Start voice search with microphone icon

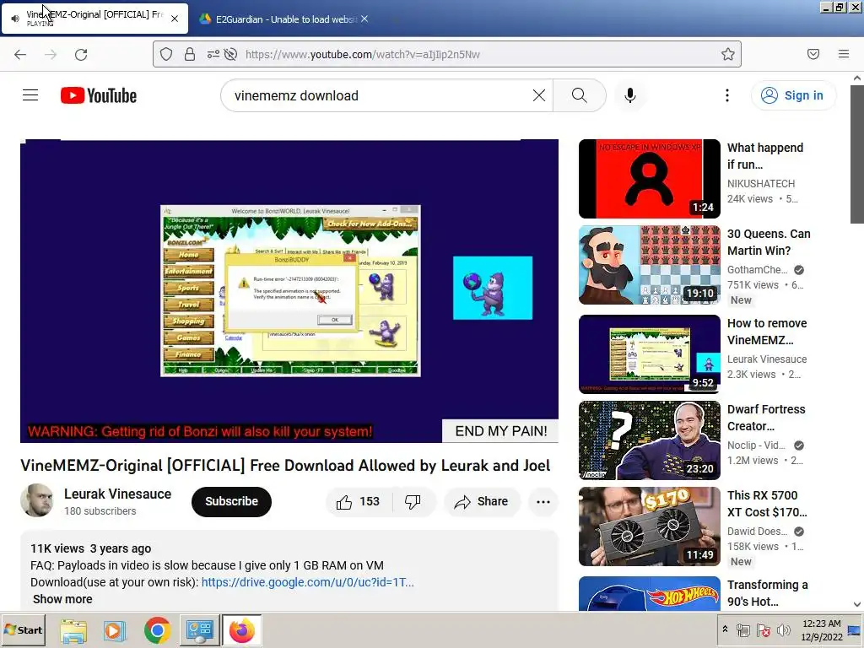click(x=629, y=95)
